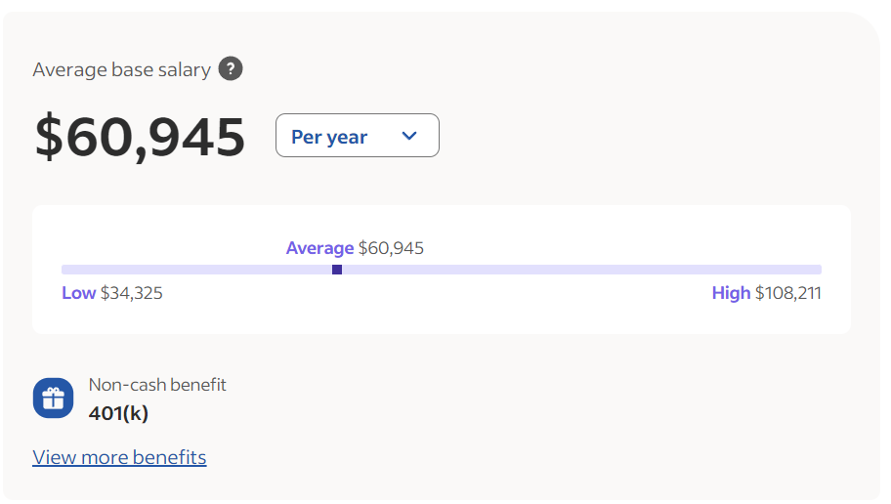Open the "View more benefits" link

point(119,457)
